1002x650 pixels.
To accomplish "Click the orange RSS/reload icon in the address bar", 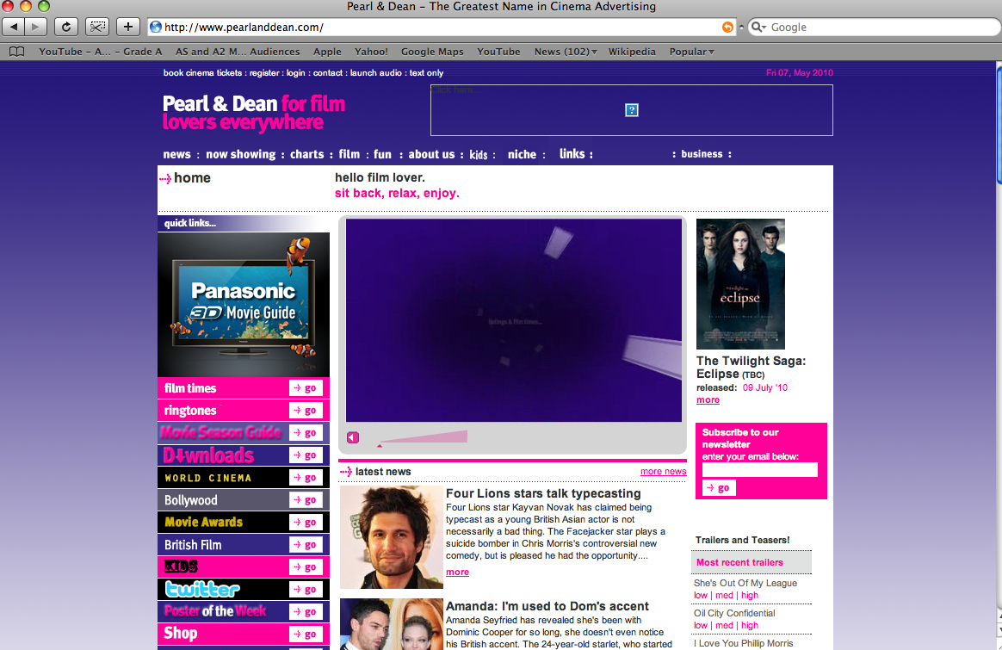I will (727, 27).
